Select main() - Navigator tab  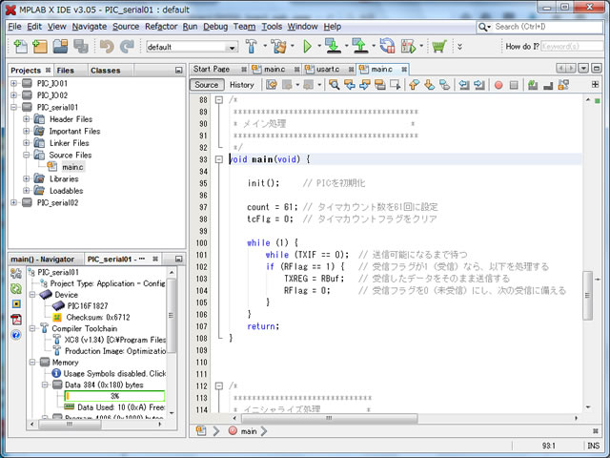[x=42, y=260]
